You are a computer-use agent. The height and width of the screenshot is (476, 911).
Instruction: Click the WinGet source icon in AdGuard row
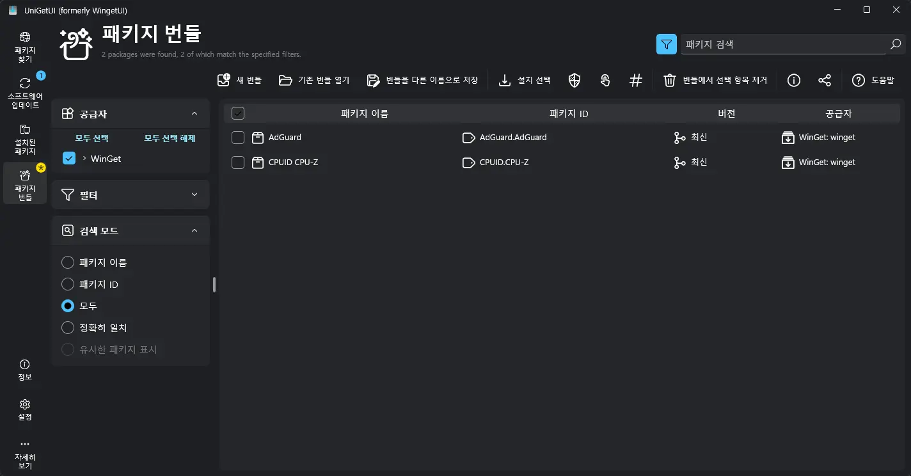pos(788,138)
